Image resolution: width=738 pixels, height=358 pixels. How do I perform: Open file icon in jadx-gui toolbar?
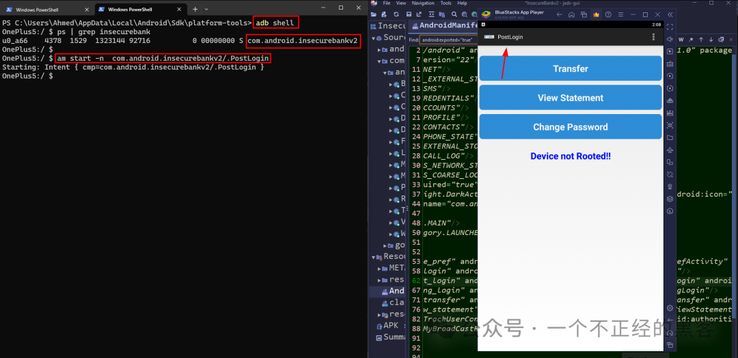tap(374, 14)
